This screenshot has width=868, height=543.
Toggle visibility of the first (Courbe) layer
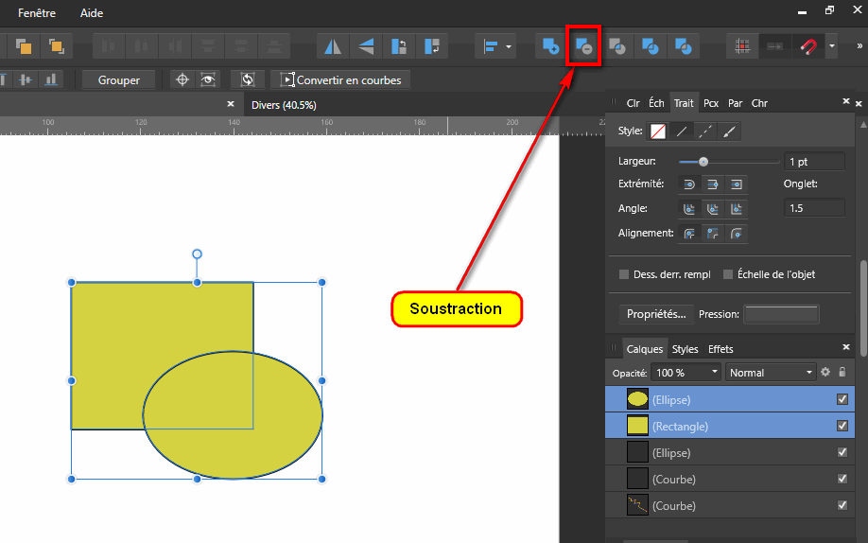[x=842, y=479]
